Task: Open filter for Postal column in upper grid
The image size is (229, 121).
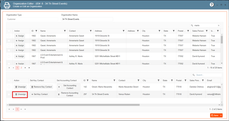Action: point(188,31)
